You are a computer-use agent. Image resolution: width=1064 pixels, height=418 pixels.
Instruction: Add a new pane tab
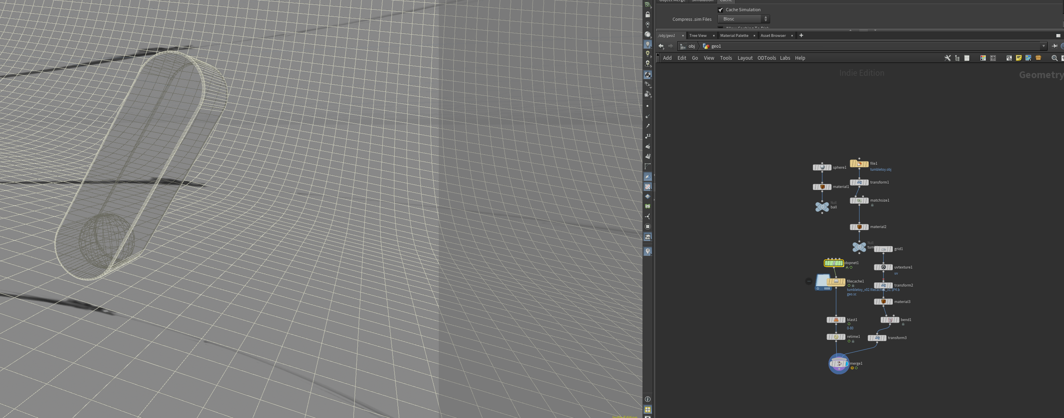801,36
